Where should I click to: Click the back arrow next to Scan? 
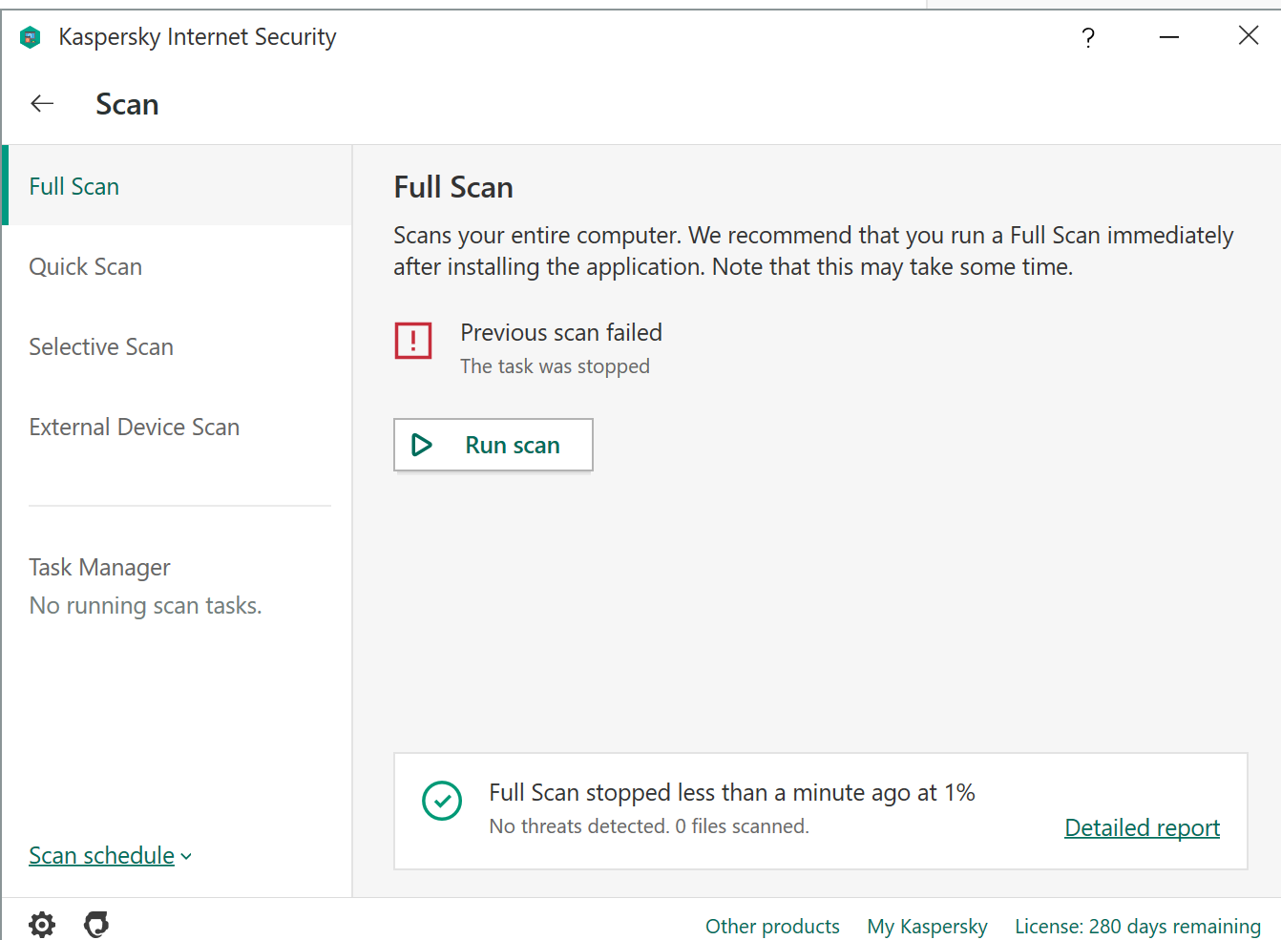(42, 104)
